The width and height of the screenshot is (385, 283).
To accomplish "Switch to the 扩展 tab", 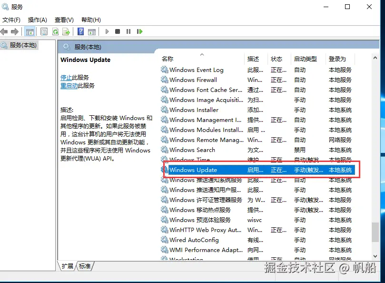I will (x=67, y=266).
